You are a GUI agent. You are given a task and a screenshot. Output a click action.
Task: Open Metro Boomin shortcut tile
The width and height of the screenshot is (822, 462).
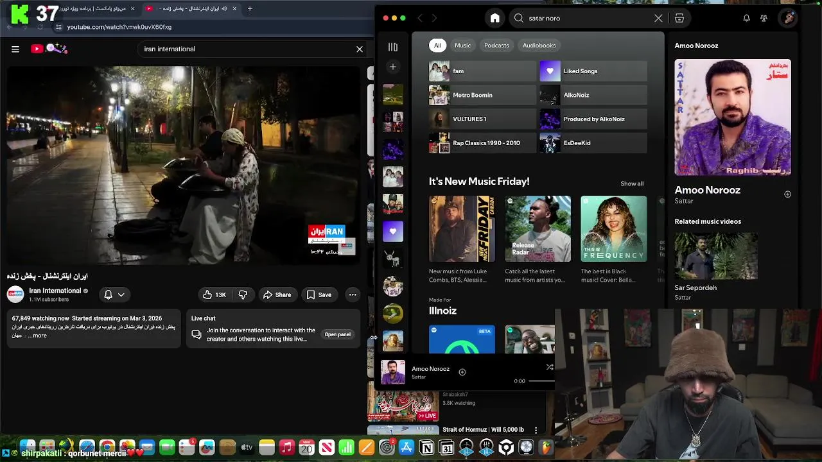tap(482, 95)
